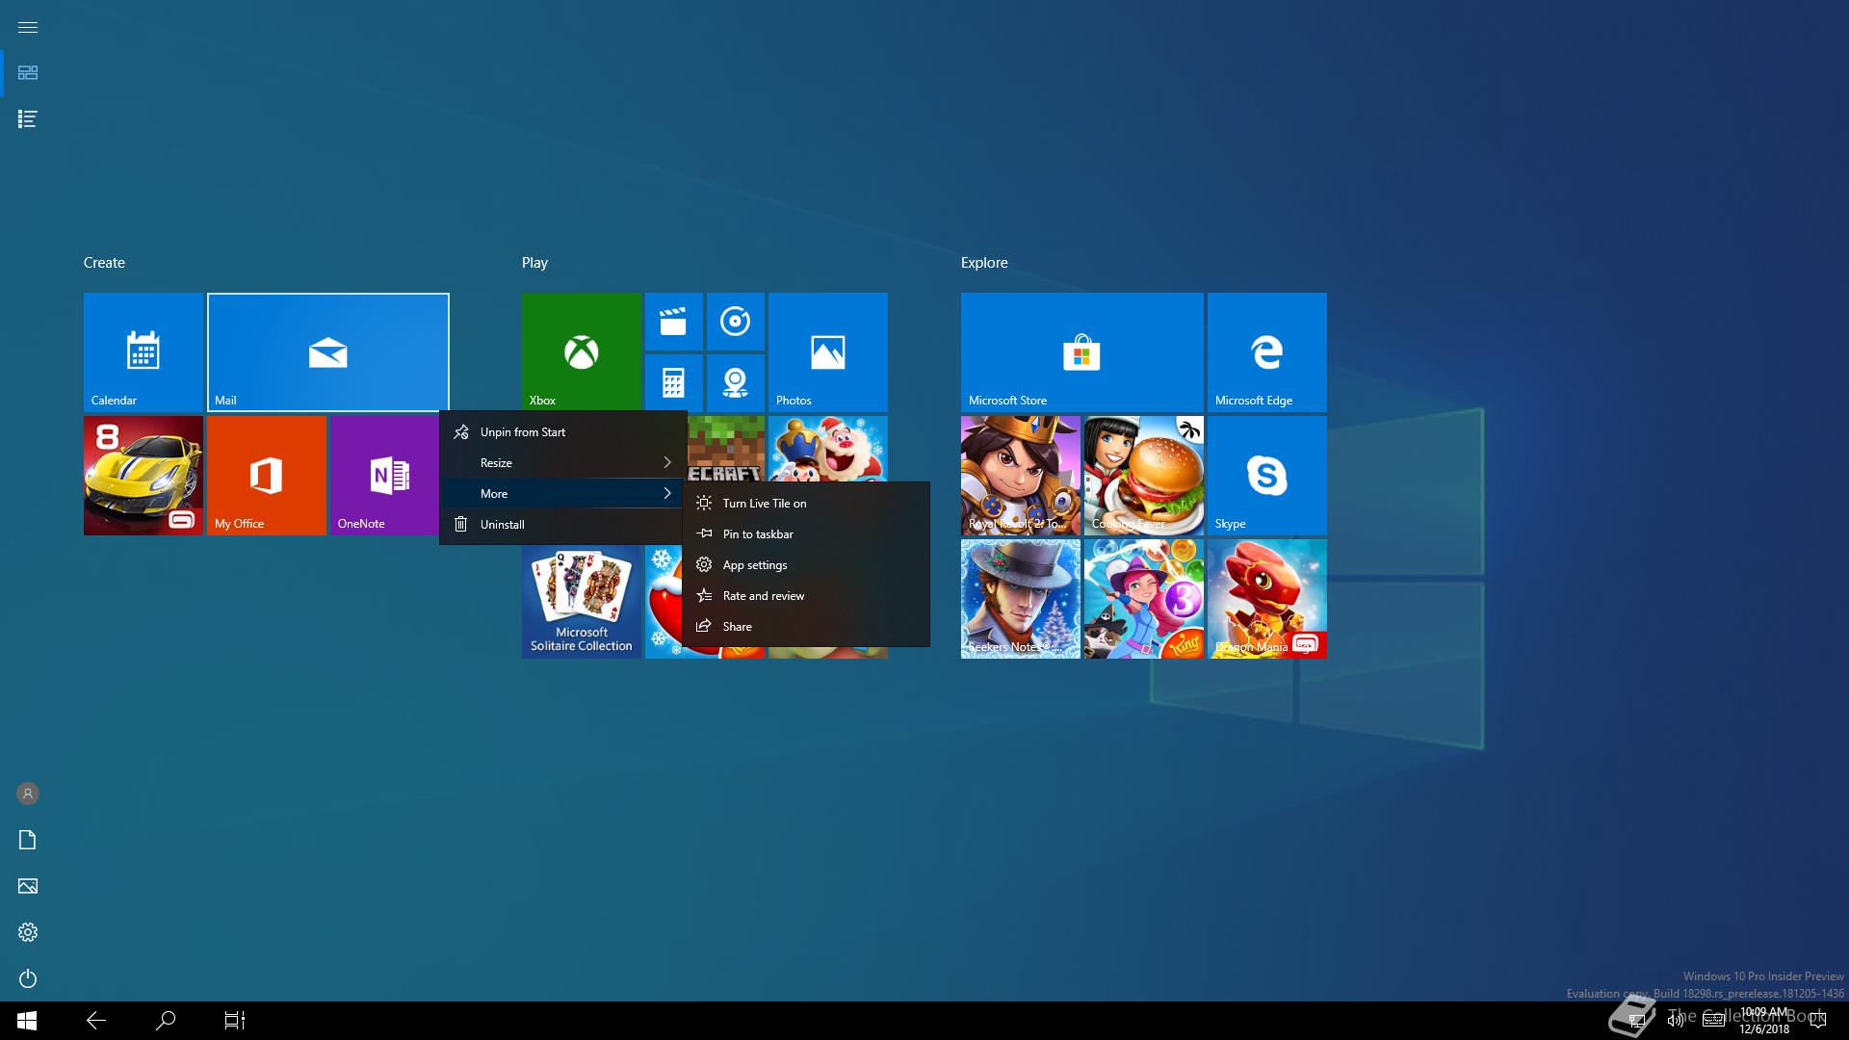Open the Power options button
The image size is (1849, 1040).
28,978
